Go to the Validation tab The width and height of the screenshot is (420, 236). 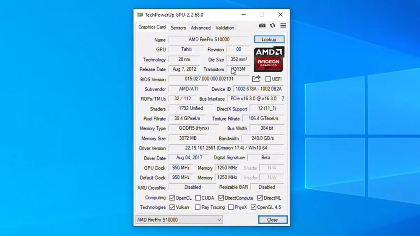(225, 28)
